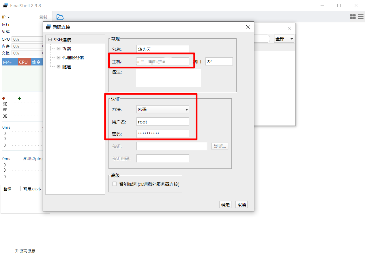Click the 取消 button

tap(242, 204)
